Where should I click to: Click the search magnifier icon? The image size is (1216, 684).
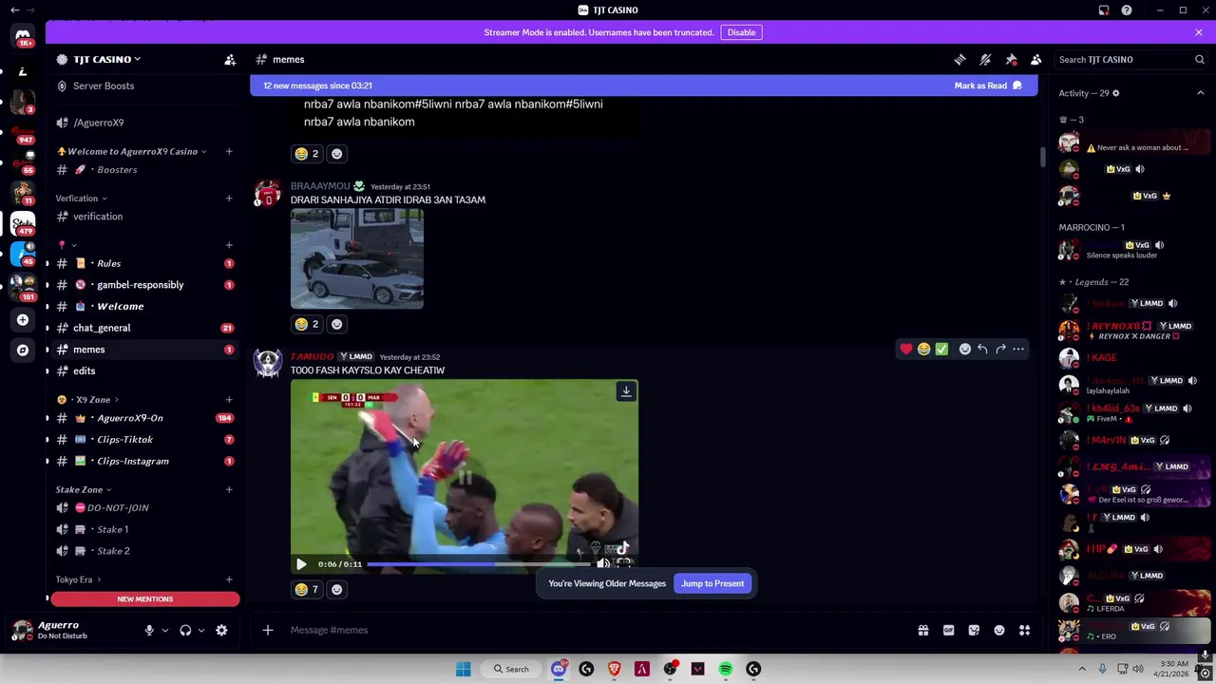(x=1199, y=59)
